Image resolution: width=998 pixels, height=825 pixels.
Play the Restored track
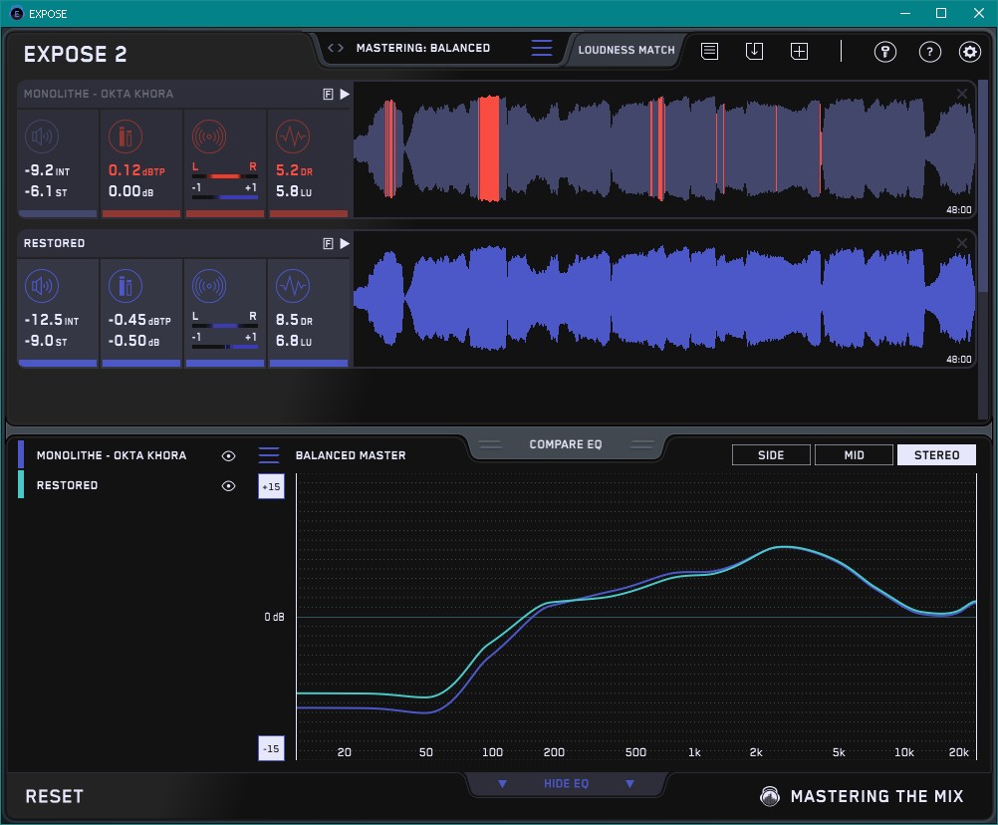(x=345, y=243)
